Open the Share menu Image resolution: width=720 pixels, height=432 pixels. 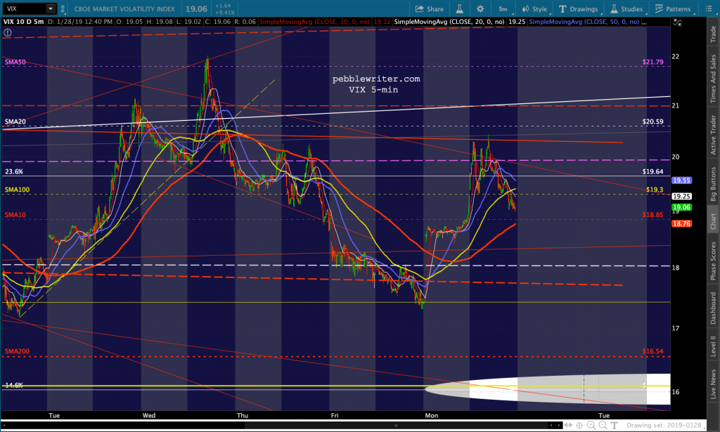pyautogui.click(x=430, y=8)
